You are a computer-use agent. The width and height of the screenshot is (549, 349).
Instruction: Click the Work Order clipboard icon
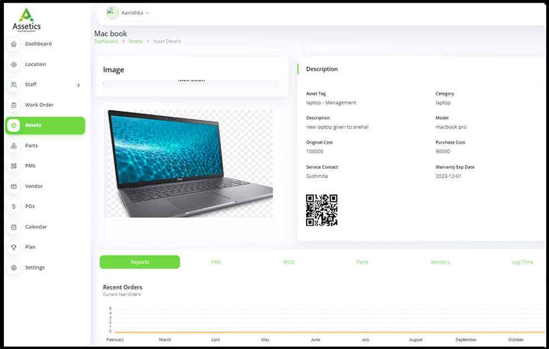(14, 105)
